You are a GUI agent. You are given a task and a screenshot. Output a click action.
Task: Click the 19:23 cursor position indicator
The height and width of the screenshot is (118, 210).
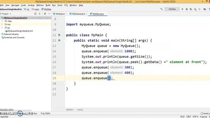pos(182,117)
